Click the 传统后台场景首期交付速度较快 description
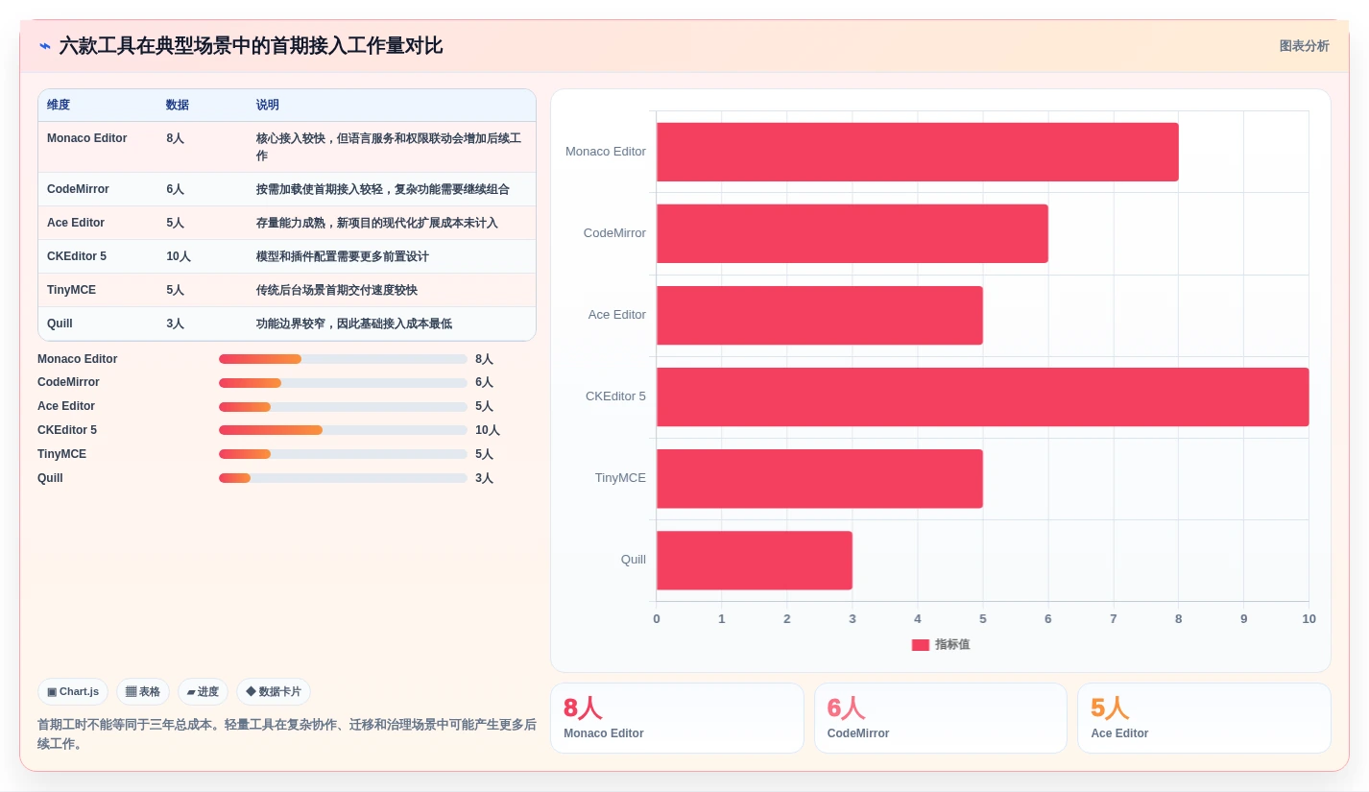 click(x=337, y=290)
